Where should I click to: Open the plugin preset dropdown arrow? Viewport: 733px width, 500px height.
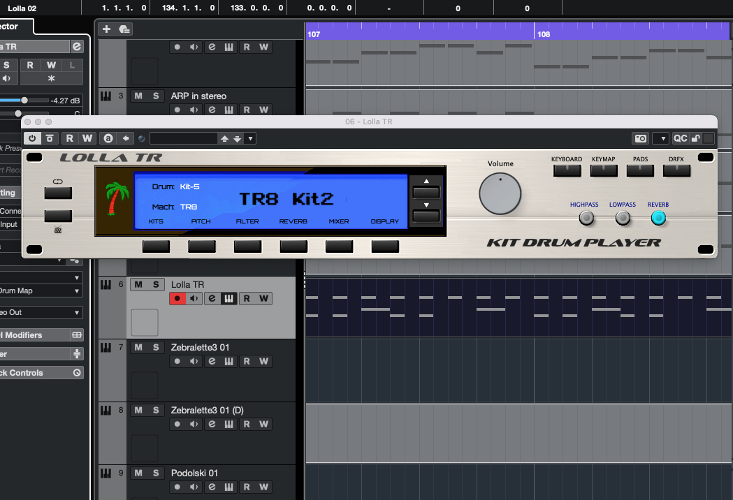251,139
